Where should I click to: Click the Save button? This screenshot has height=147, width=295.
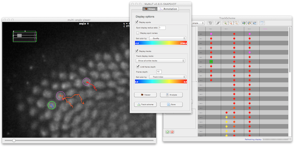(x=171, y=105)
